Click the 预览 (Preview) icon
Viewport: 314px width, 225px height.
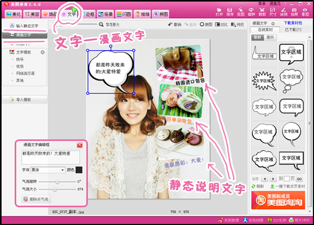click(233, 25)
